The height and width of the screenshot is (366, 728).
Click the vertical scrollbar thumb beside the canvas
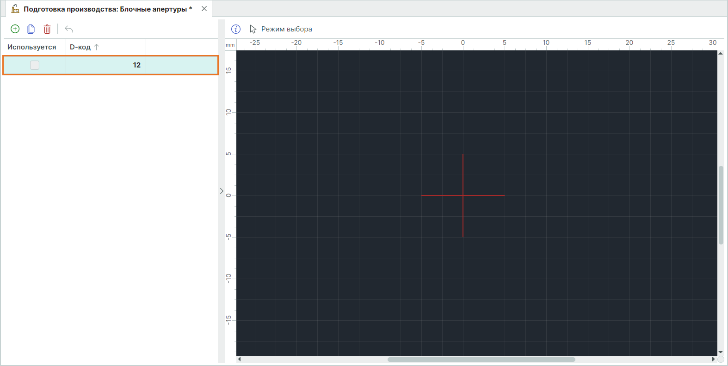pos(721,205)
